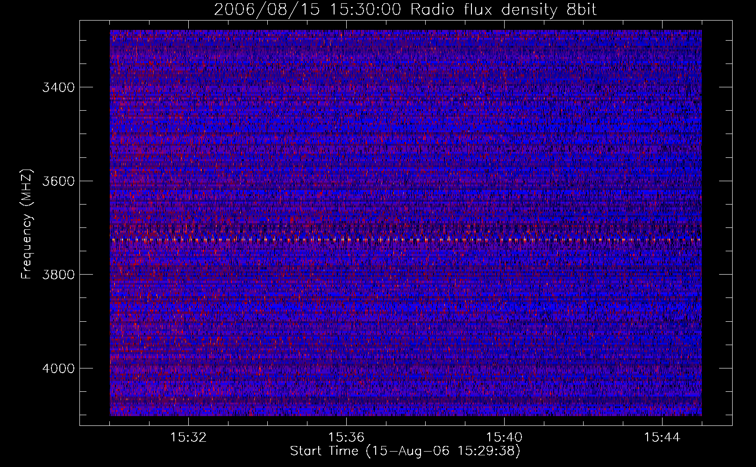Click the 3400 frequency axis label
756x467 pixels.
pyautogui.click(x=58, y=87)
